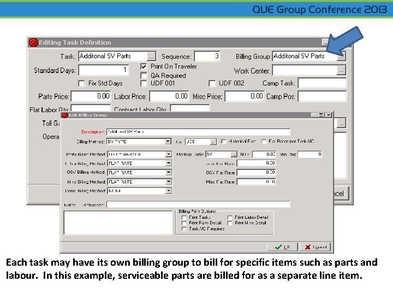Click the Misc Flat Rate input field
This screenshot has width=393, height=294.
coord(257,182)
